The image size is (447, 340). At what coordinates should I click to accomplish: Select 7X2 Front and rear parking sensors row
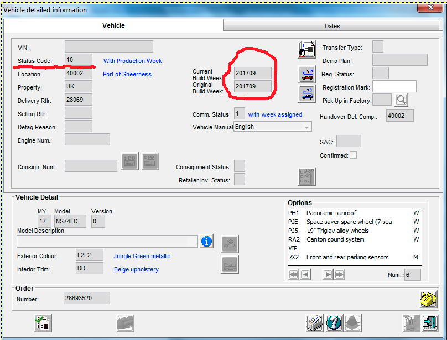click(354, 257)
